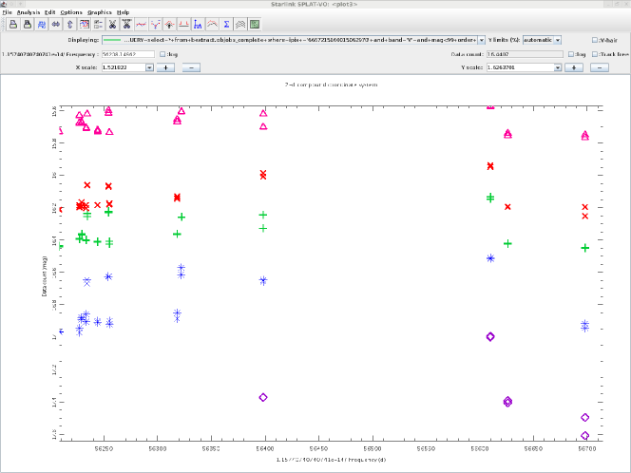Open the X scale dropdown list
Screen dimensions: 631x473
pyautogui.click(x=149, y=68)
